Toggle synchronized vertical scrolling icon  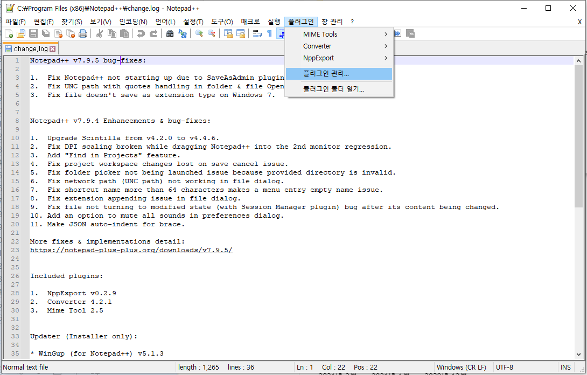(228, 34)
